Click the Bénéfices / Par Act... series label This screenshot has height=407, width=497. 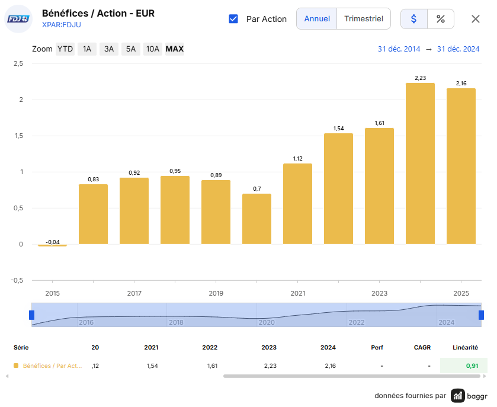point(52,366)
